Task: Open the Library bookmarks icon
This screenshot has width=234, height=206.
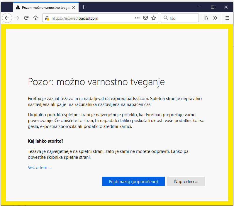Action: [206, 18]
